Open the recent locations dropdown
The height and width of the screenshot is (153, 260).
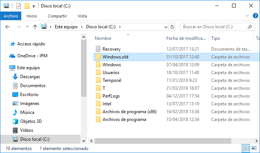pyautogui.click(x=27, y=27)
